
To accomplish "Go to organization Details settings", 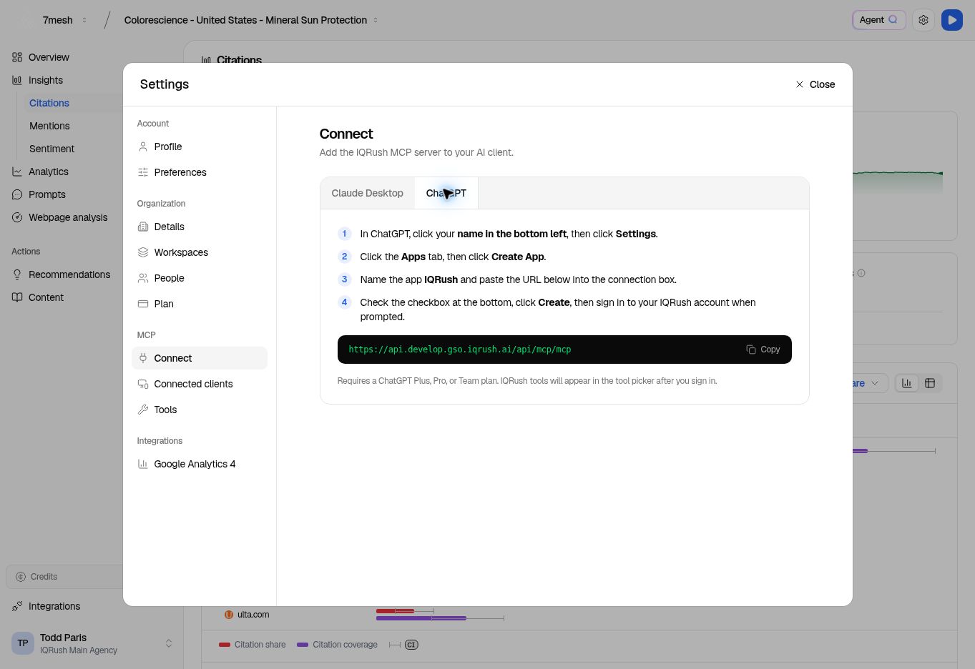I will coord(200,227).
